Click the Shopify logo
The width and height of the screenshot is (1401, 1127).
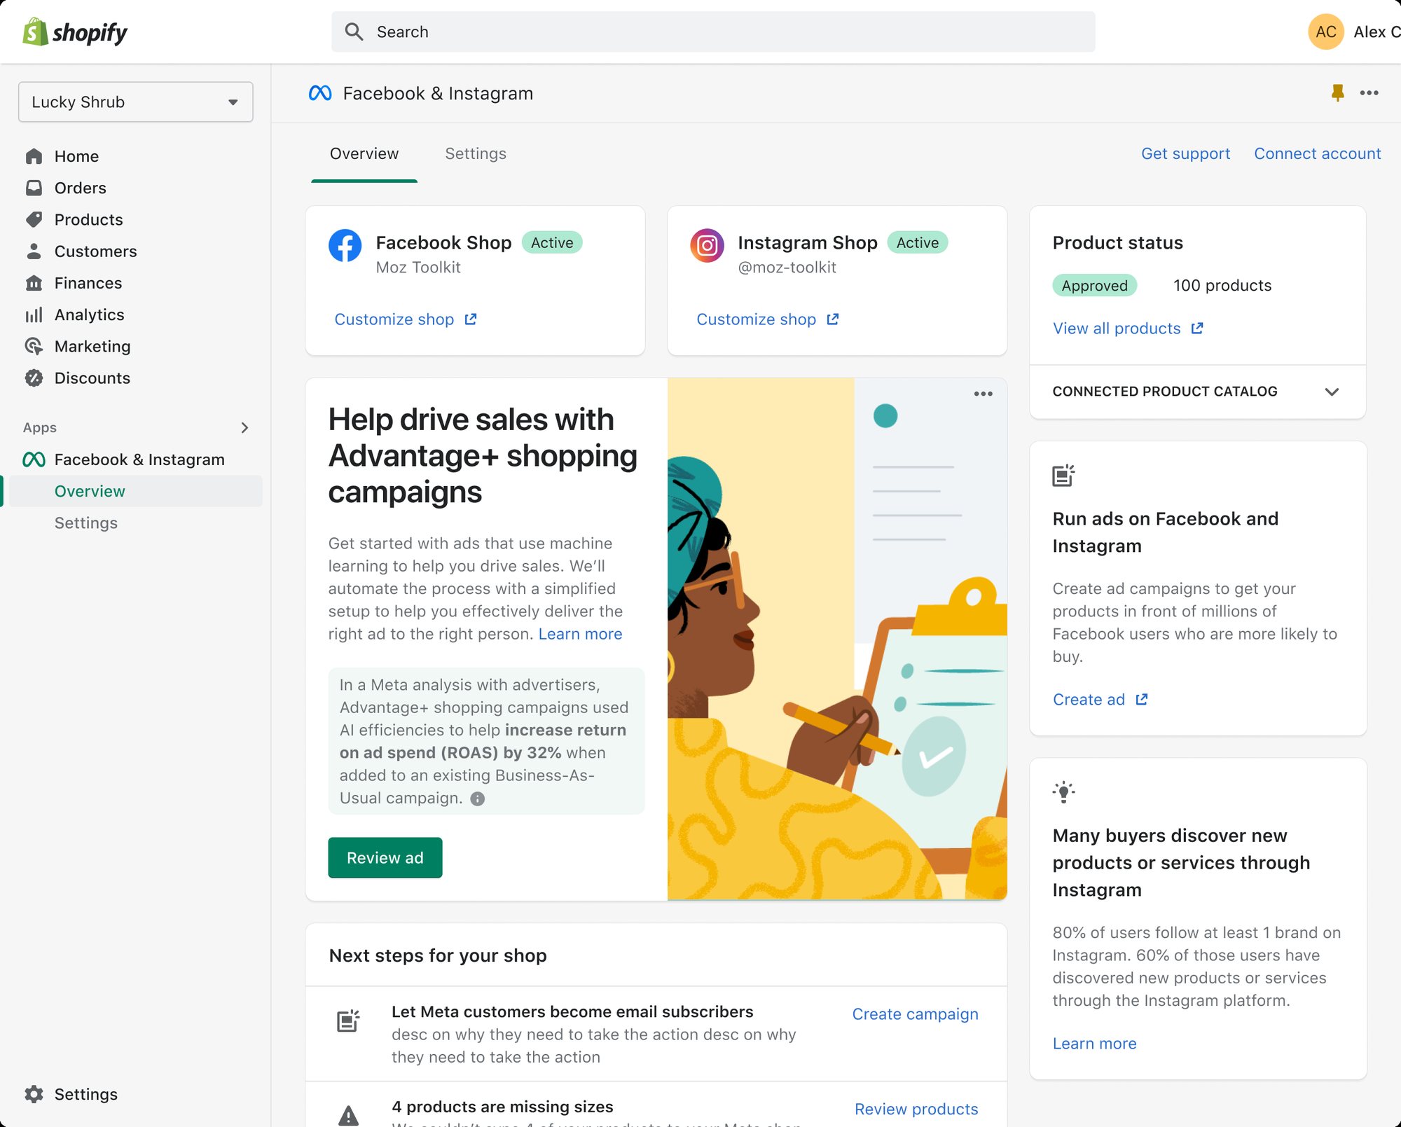[75, 32]
